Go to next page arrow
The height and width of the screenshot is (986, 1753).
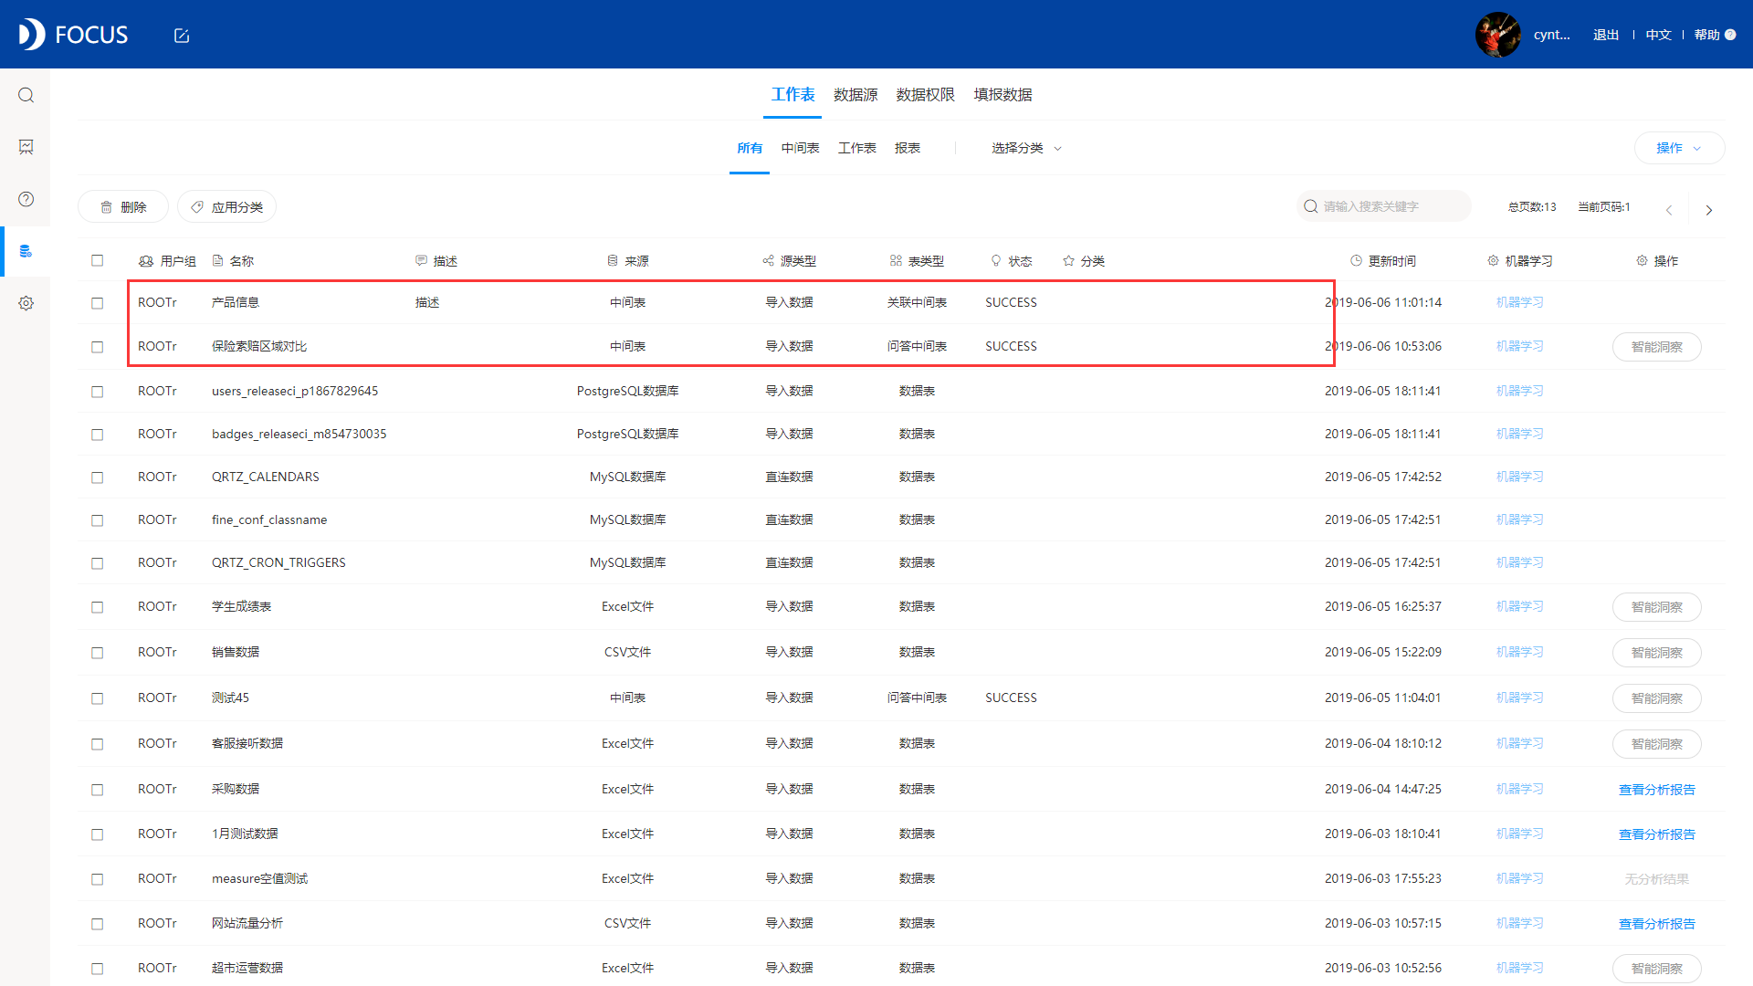click(1709, 210)
